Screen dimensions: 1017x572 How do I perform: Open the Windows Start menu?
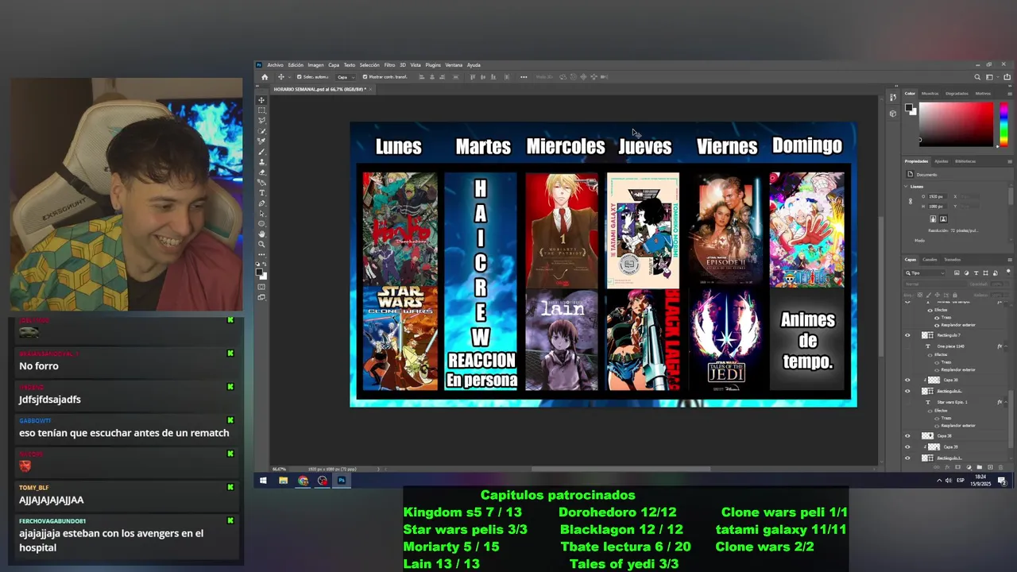[262, 480]
